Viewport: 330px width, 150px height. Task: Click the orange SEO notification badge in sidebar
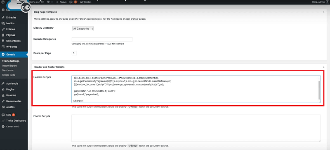point(14,115)
